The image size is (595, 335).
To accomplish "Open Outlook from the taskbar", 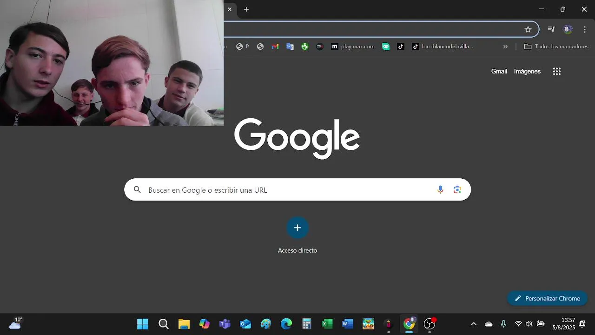I will tap(245, 324).
